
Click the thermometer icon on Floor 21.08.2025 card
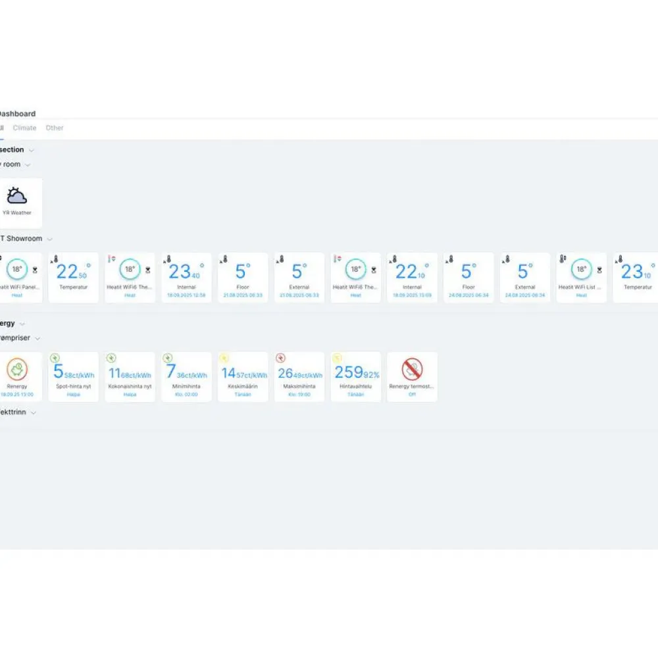pos(224,259)
